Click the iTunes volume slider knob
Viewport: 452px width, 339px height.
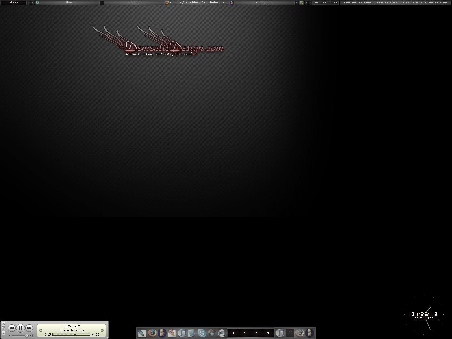click(x=27, y=336)
